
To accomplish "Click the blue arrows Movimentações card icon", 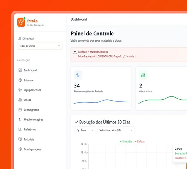I will 78,75.
